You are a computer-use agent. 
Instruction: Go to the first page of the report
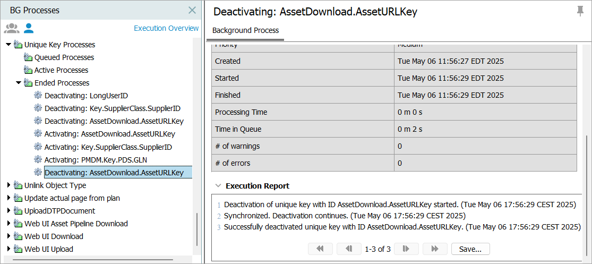[x=320, y=249]
